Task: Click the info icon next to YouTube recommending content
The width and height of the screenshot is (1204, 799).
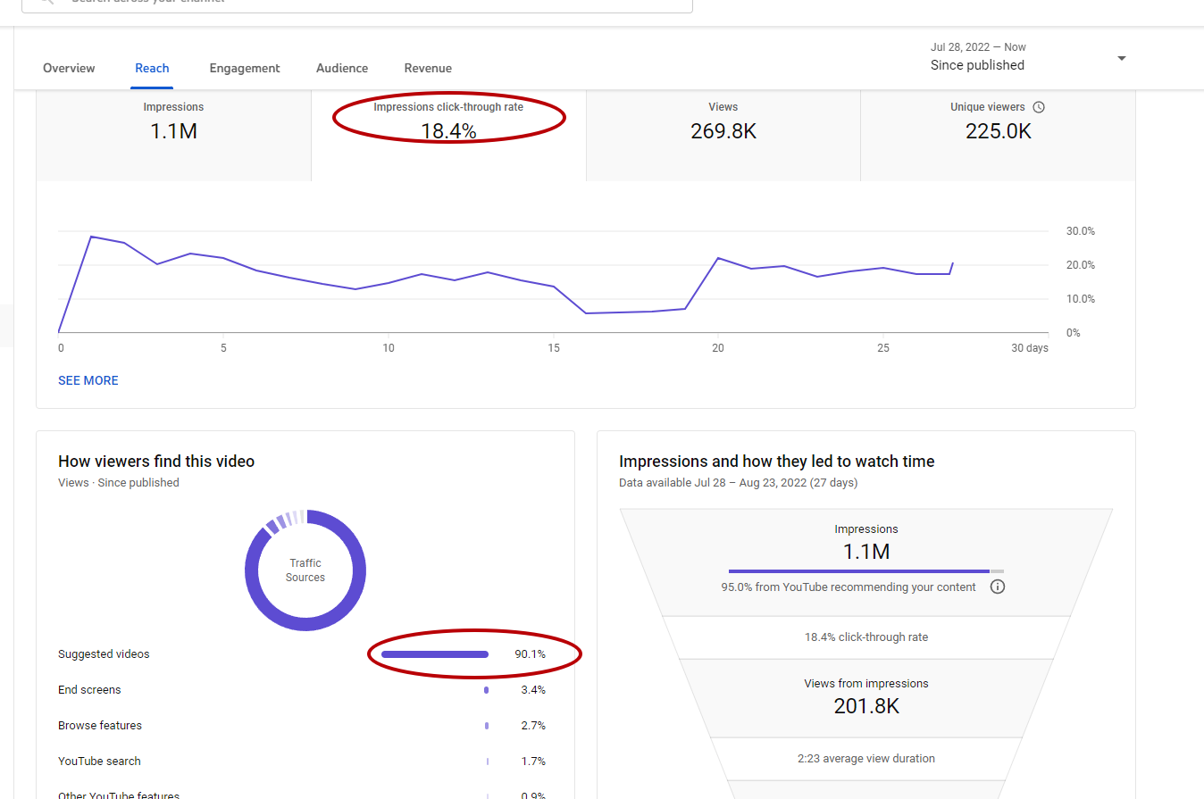Action: point(998,587)
